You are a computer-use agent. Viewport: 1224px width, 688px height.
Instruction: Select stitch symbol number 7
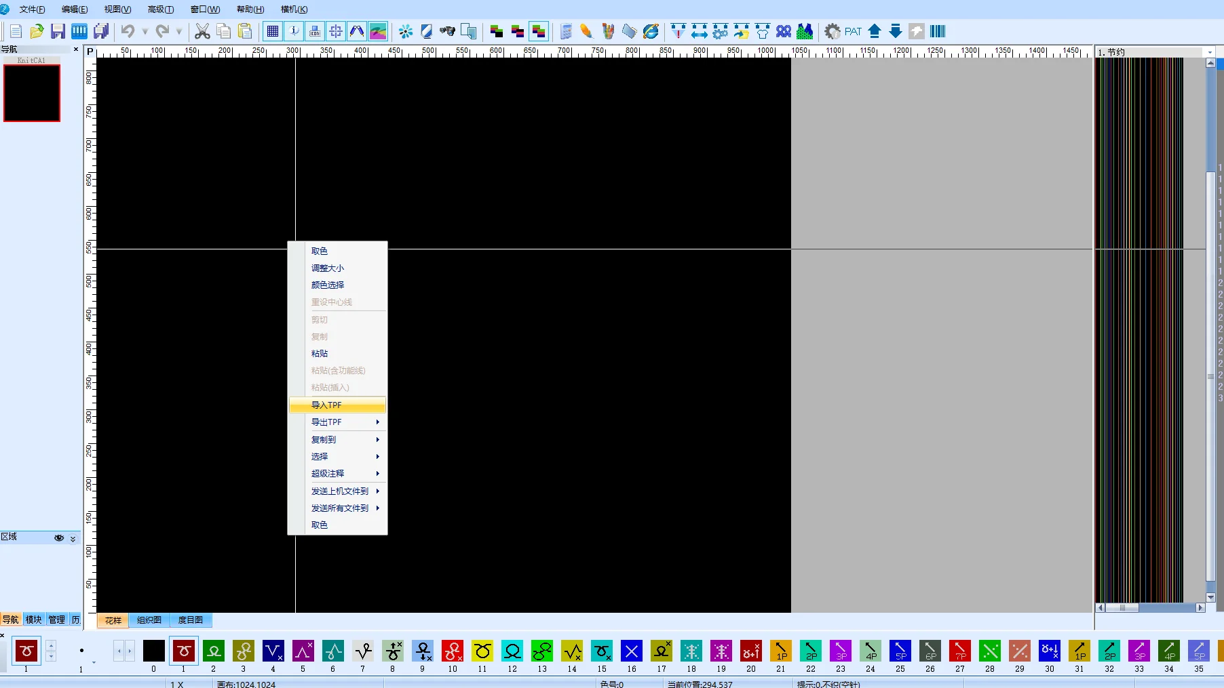point(363,651)
